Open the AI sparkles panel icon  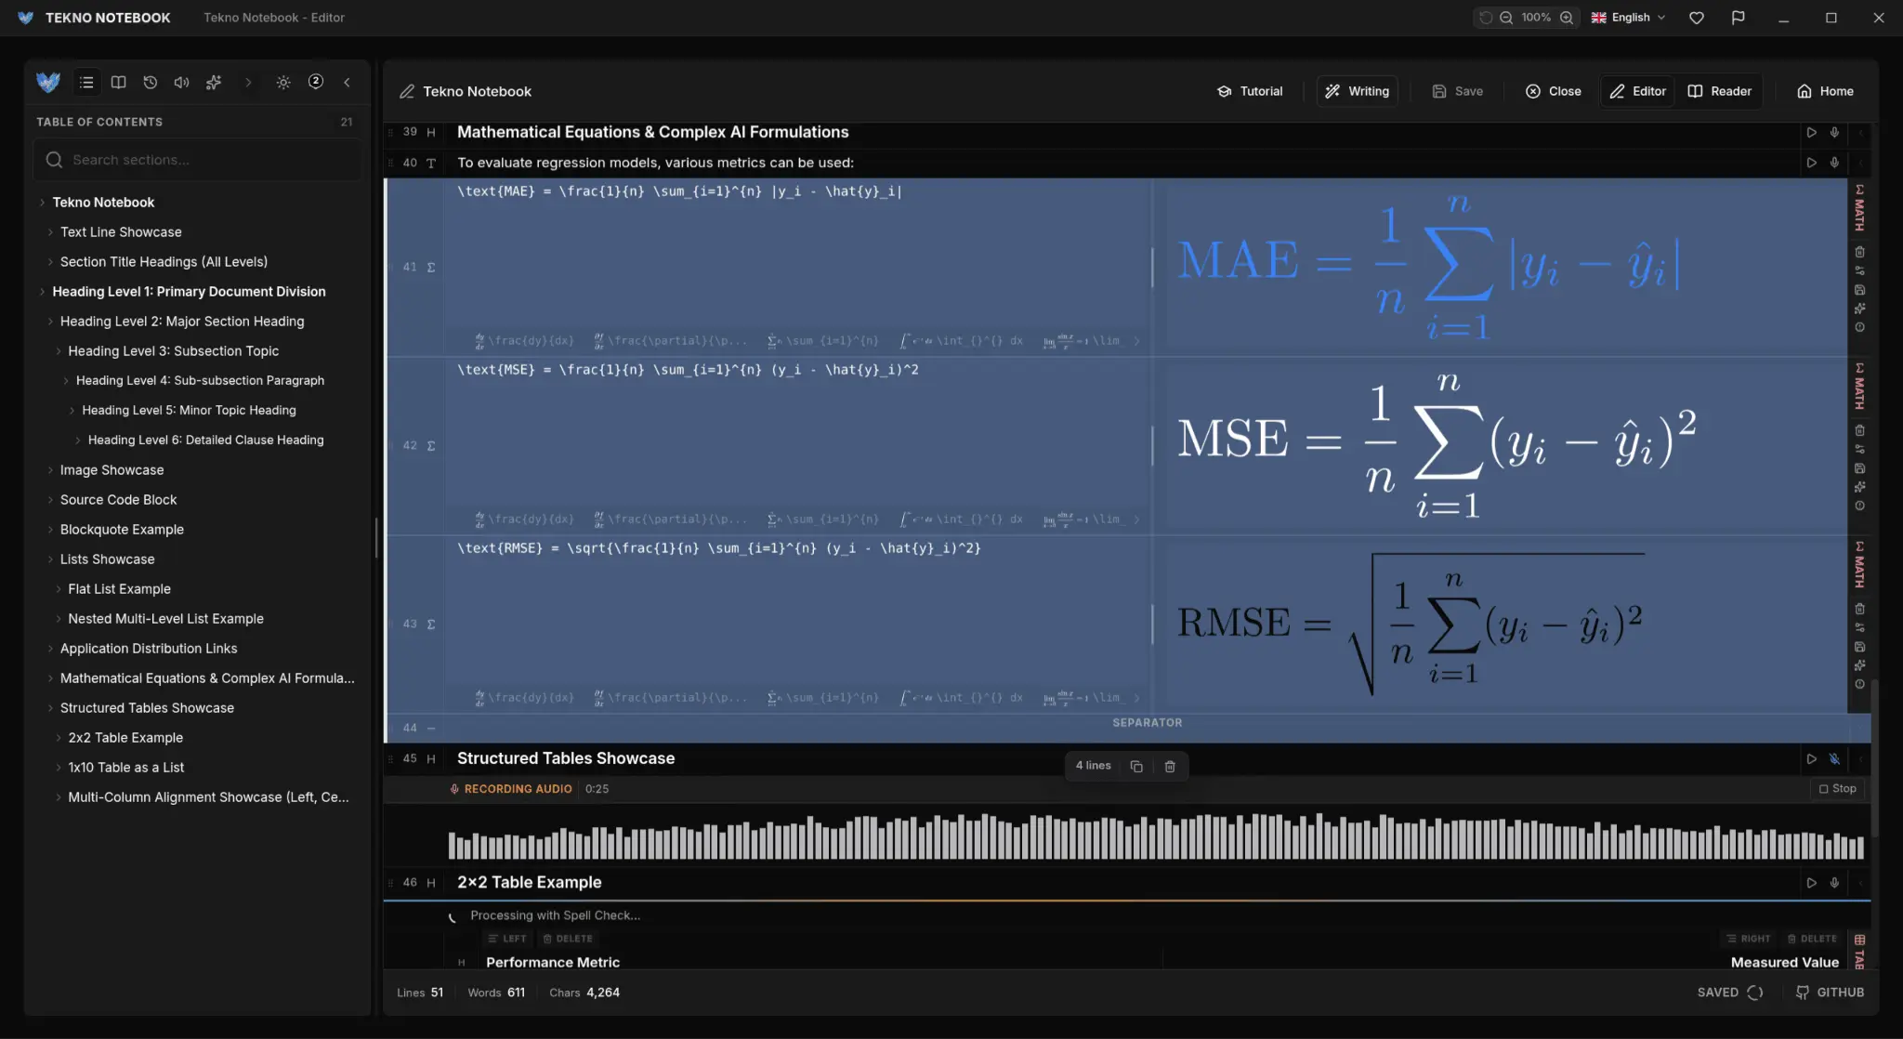tap(214, 83)
